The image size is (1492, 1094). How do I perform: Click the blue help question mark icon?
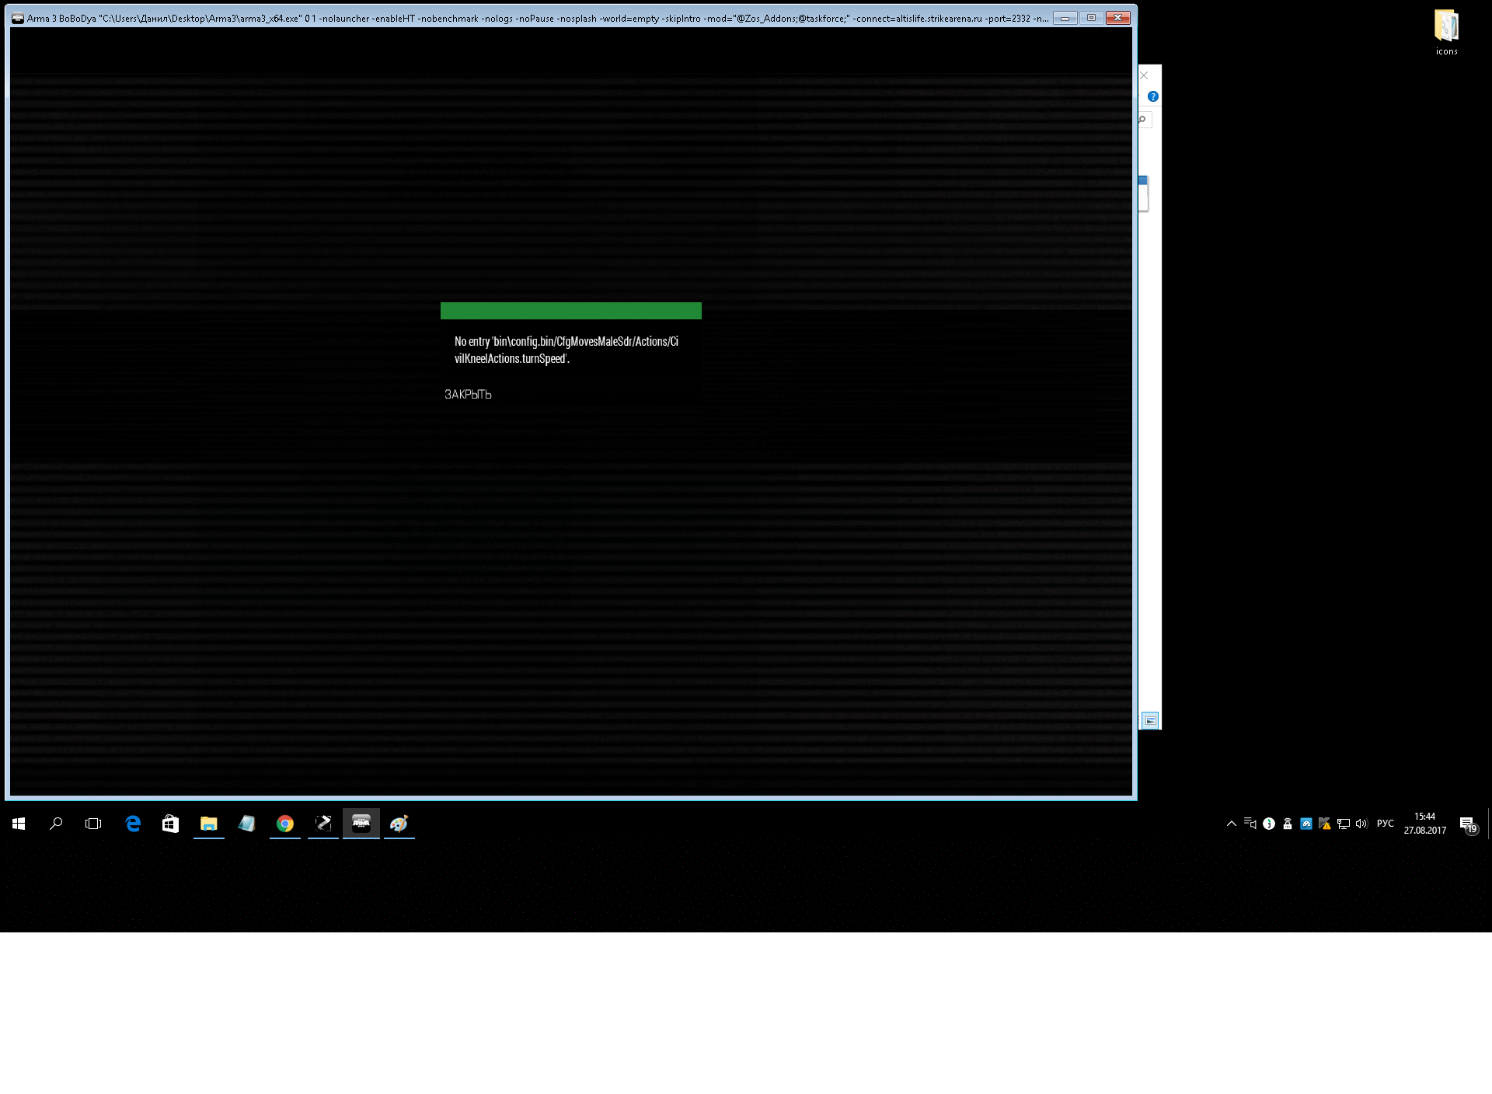coord(1153,96)
